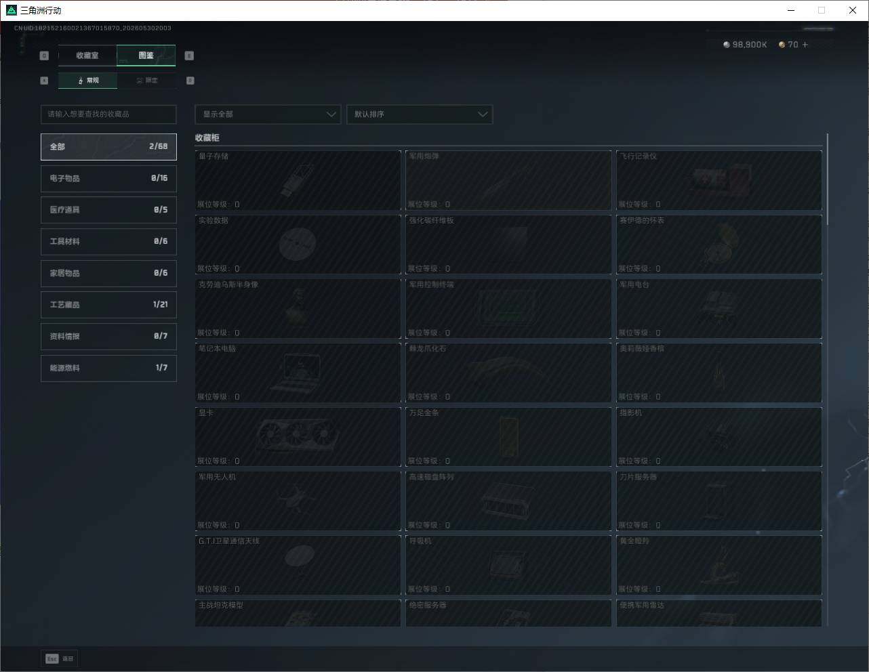Switch to the 限定 sub-tab
Image resolution: width=869 pixels, height=672 pixels.
pyautogui.click(x=146, y=81)
